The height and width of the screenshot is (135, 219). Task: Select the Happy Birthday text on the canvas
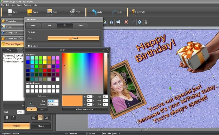pyautogui.click(x=155, y=48)
